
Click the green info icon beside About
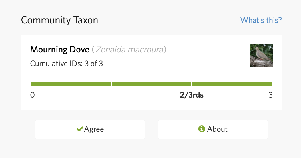pos(202,129)
